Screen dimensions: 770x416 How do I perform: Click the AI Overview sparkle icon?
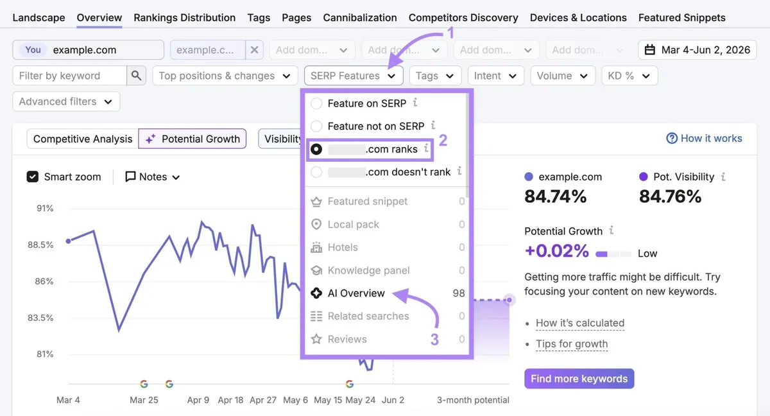[x=316, y=293]
